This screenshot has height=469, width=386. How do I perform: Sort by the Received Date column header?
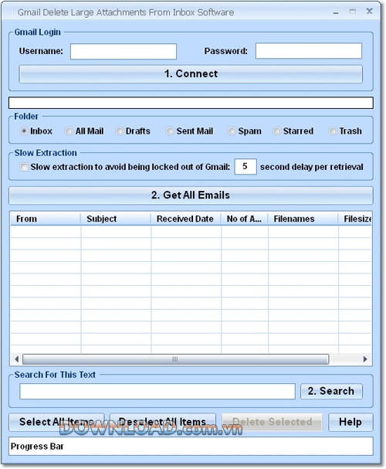pos(185,219)
